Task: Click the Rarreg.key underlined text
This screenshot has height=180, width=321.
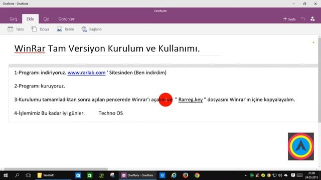Action: 191,99
